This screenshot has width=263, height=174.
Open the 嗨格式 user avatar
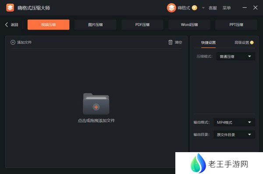171,8
